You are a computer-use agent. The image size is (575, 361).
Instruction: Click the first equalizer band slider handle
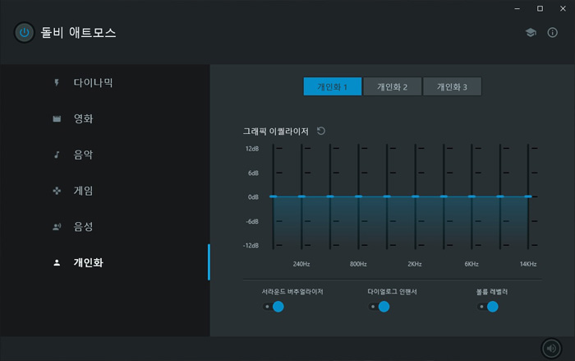coord(274,197)
